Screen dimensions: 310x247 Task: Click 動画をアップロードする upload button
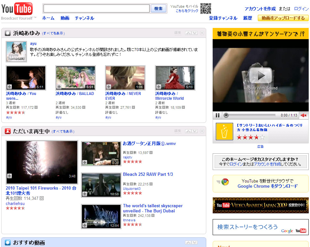(x=283, y=18)
